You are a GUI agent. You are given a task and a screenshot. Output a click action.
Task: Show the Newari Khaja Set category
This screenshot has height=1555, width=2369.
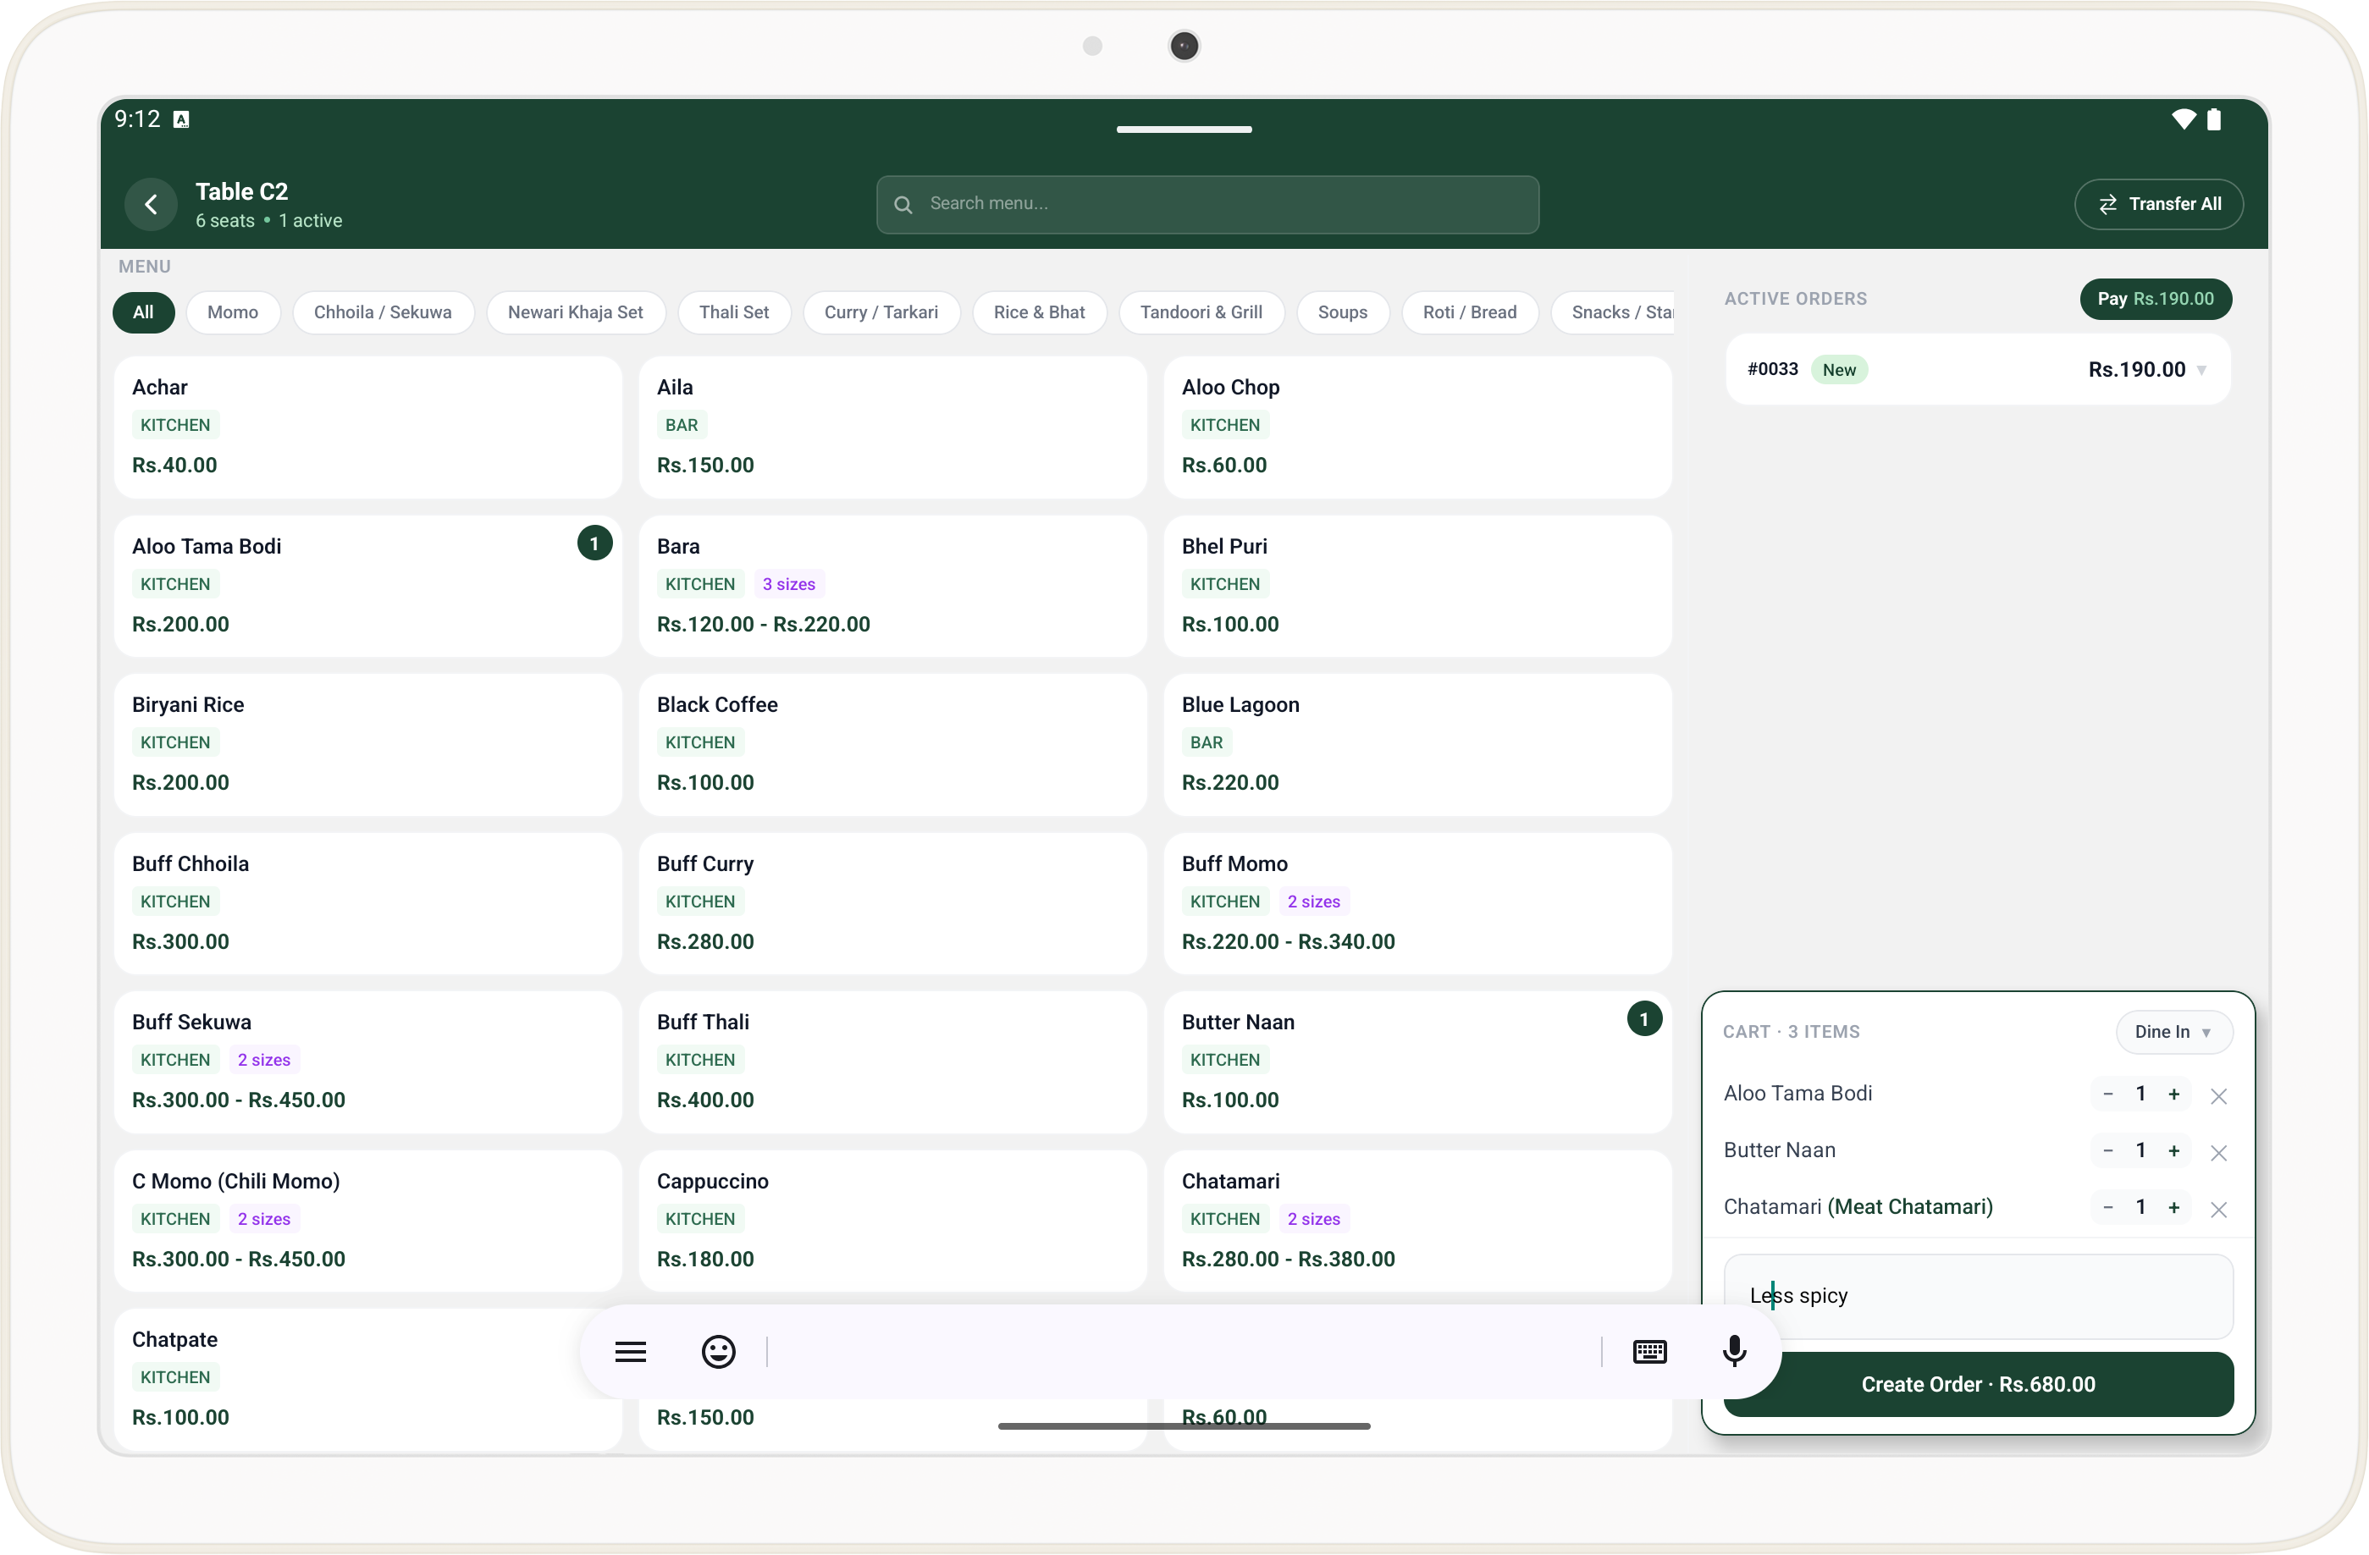pos(576,312)
